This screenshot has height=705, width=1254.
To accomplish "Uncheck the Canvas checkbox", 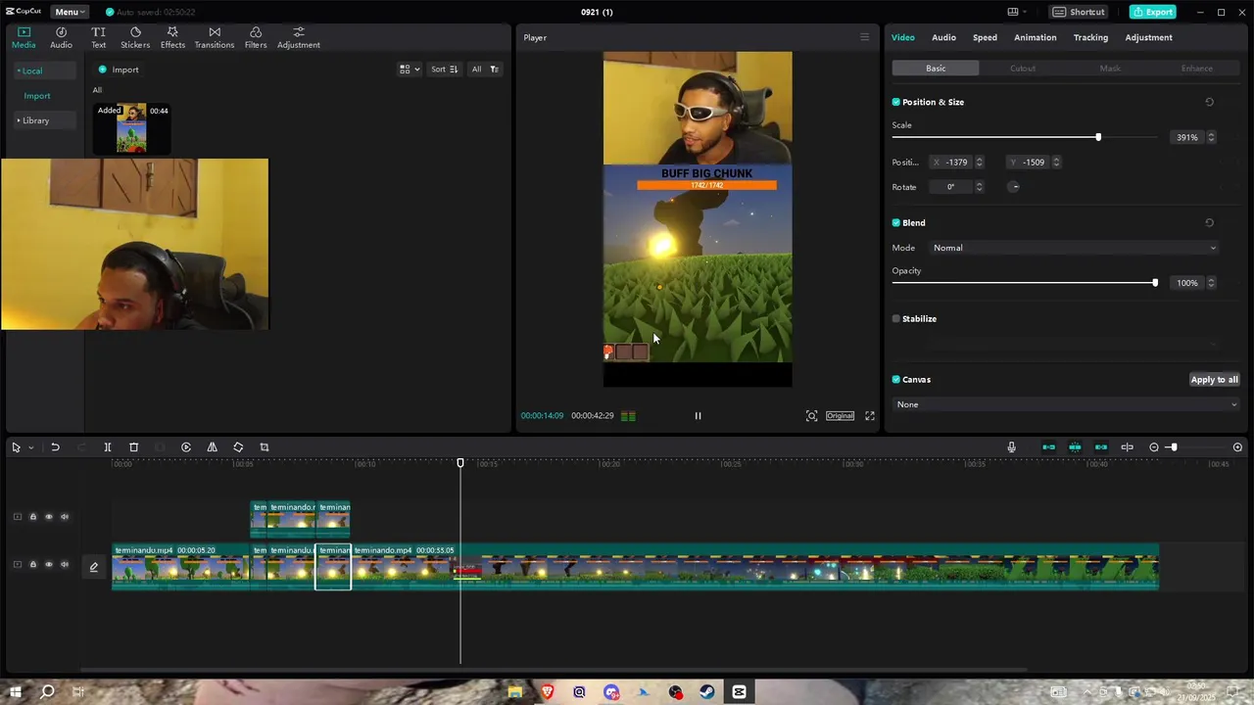I will pos(895,380).
